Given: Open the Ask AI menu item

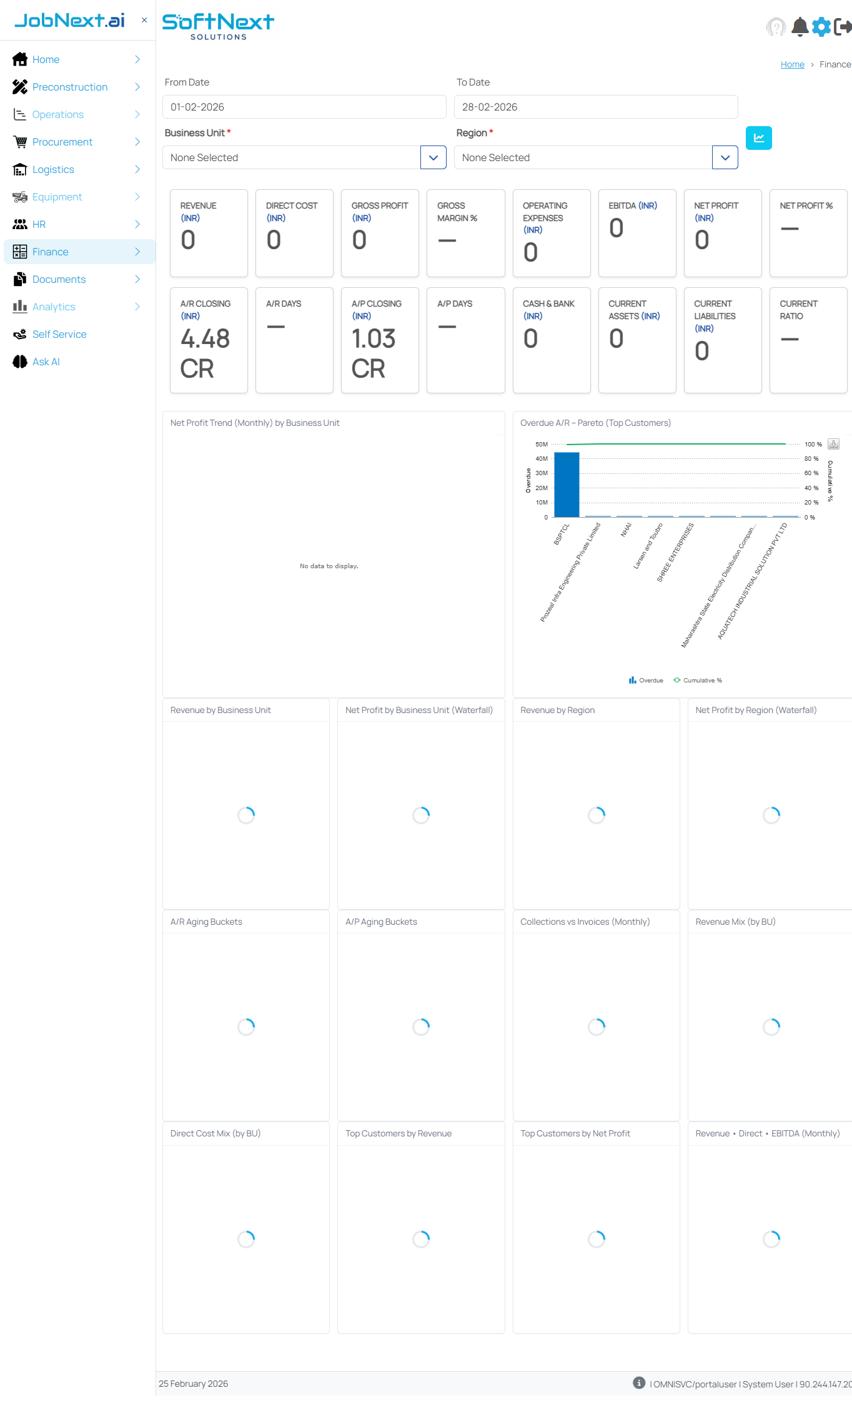Looking at the screenshot, I should pyautogui.click(x=79, y=362).
